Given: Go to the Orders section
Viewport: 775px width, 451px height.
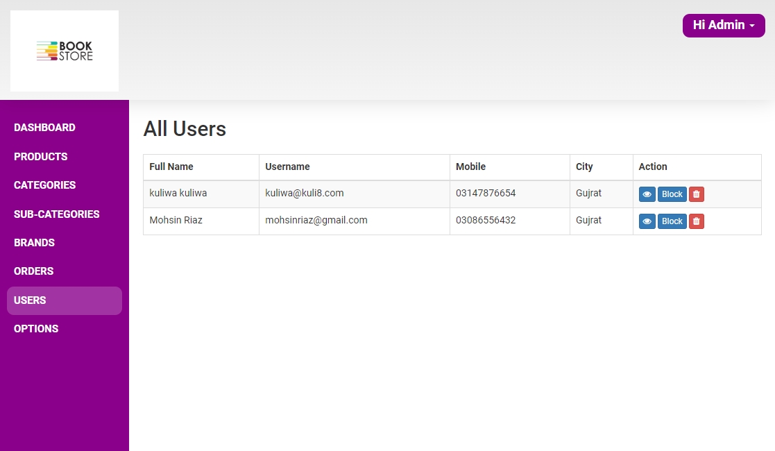Looking at the screenshot, I should [x=34, y=271].
